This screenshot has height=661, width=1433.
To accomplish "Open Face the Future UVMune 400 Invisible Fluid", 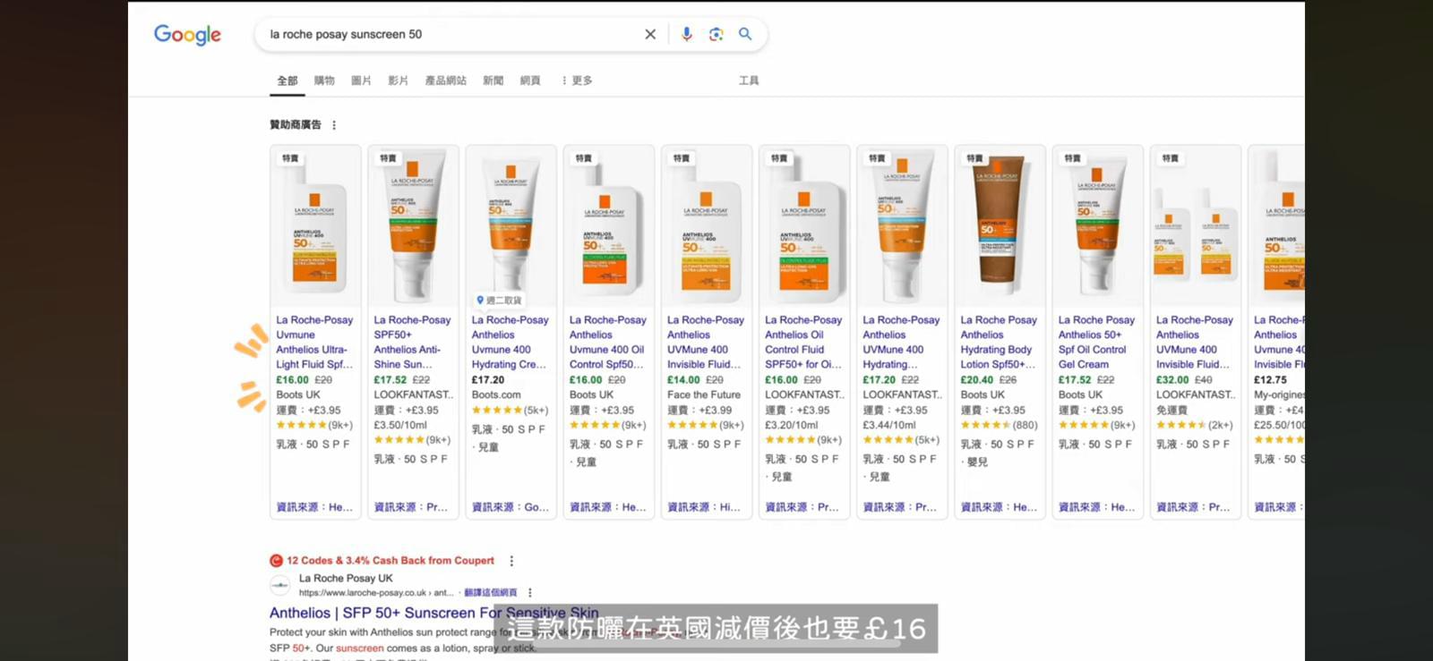I will coord(705,342).
